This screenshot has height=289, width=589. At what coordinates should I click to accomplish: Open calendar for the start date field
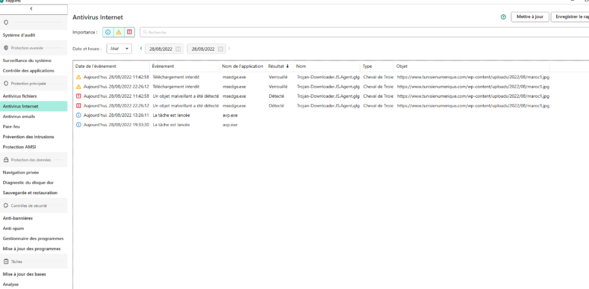[178, 49]
